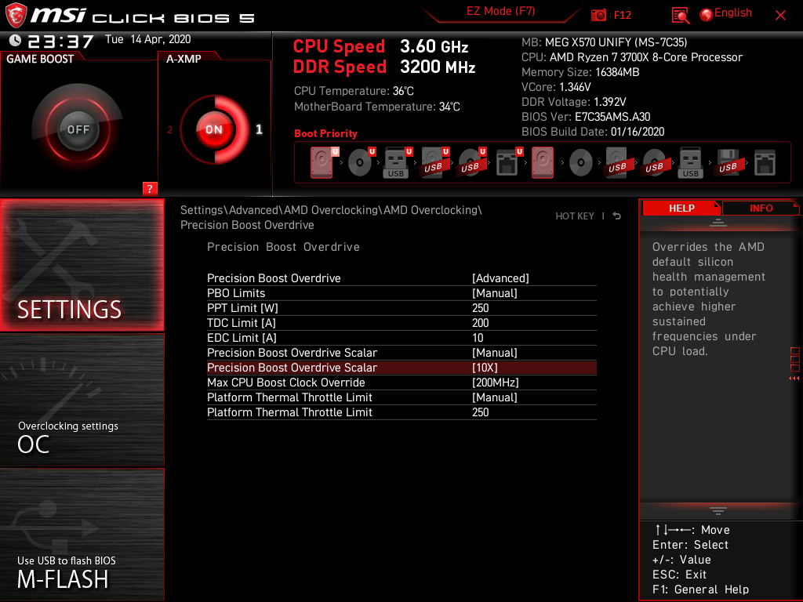Change PBO Limits [Manual] option
Image resolution: width=803 pixels, height=602 pixels.
click(494, 293)
